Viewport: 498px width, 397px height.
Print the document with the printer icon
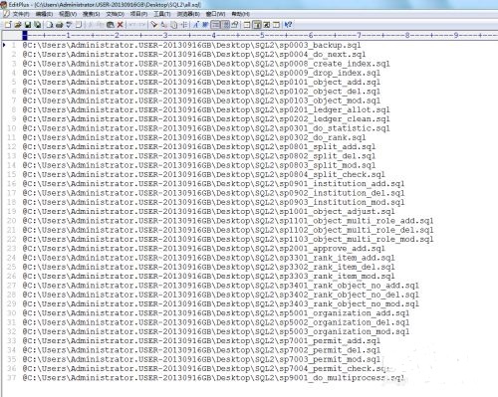[x=59, y=25]
